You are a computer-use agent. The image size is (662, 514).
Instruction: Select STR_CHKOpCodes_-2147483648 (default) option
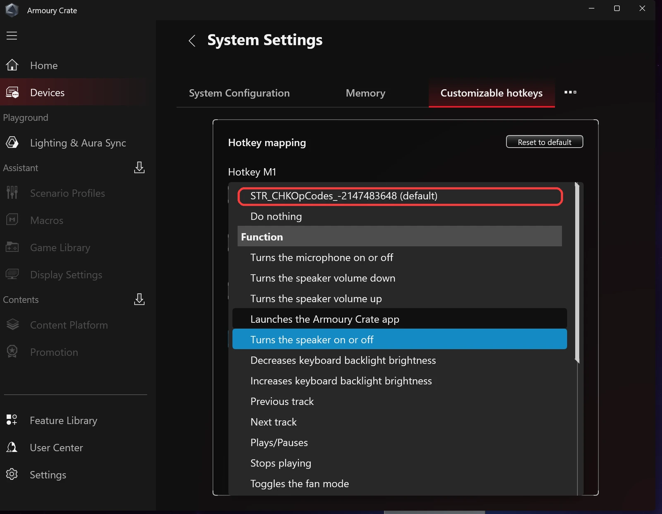point(400,196)
